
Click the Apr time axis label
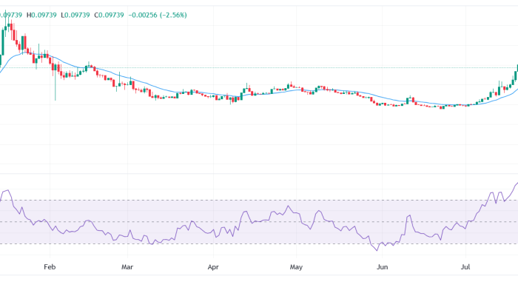pyautogui.click(x=214, y=265)
